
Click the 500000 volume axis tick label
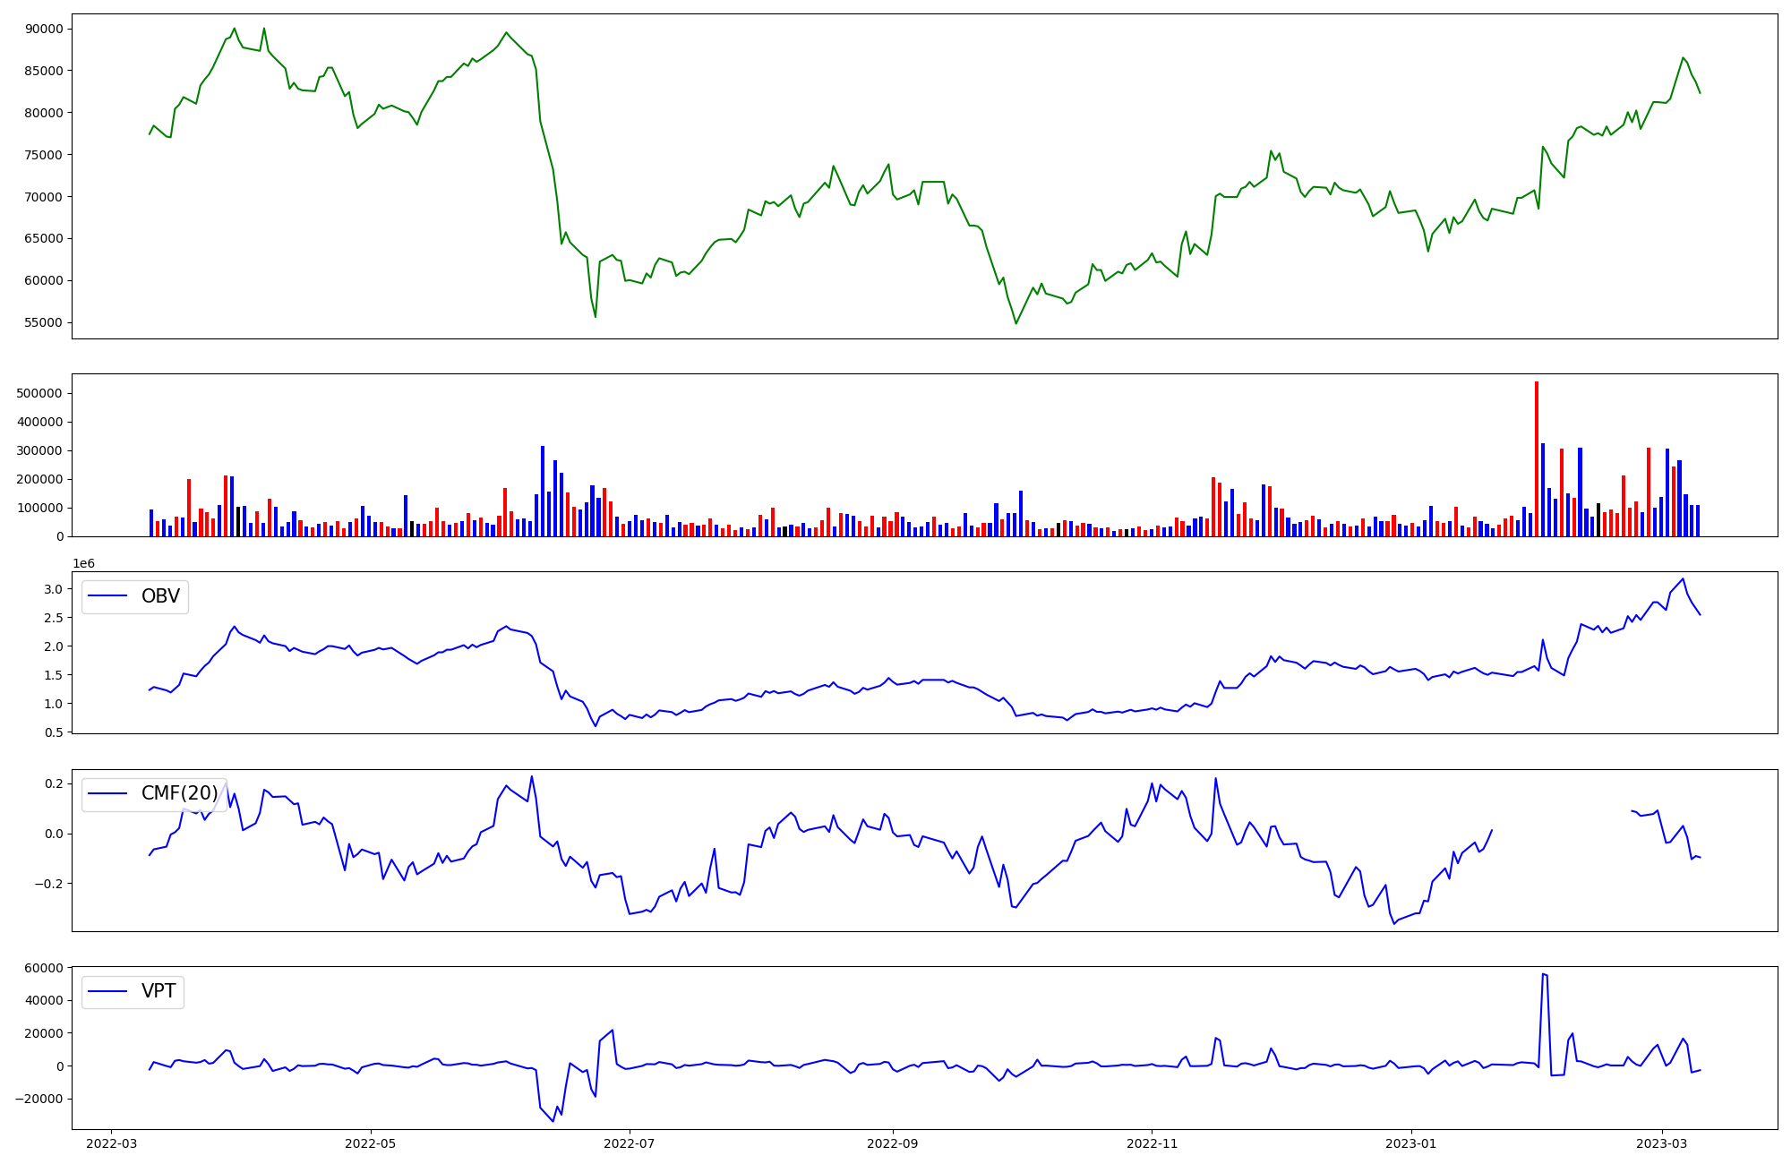coord(40,393)
